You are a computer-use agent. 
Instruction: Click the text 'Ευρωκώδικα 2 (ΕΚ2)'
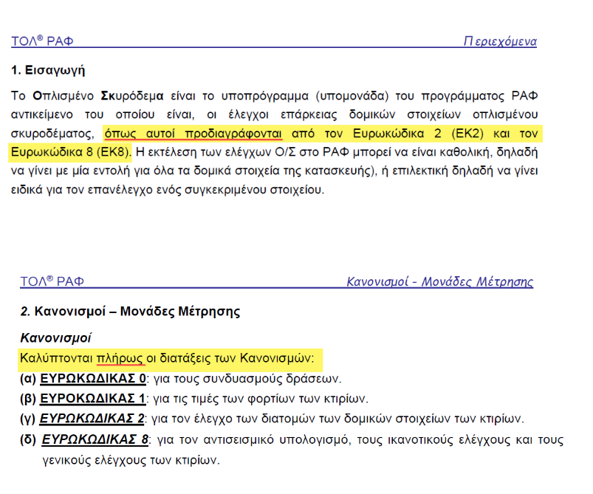click(418, 134)
